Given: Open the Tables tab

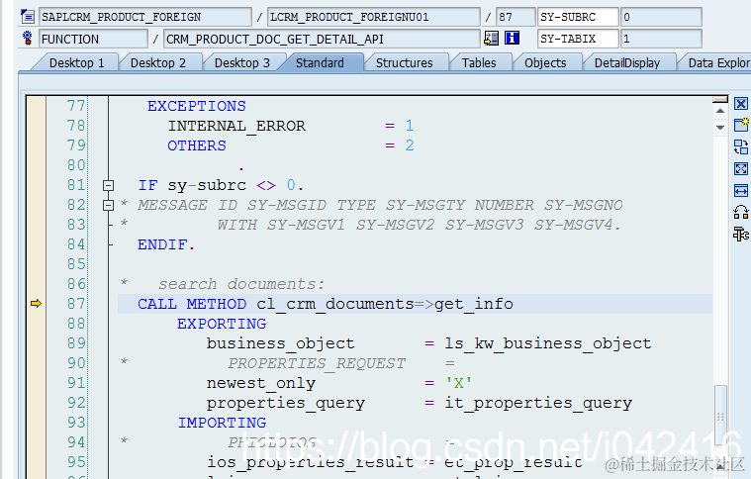Looking at the screenshot, I should 479,63.
